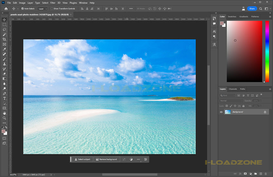Viewport: 273px width, 177px height.
Task: Open the Color panel options menu
Action: 270,17
